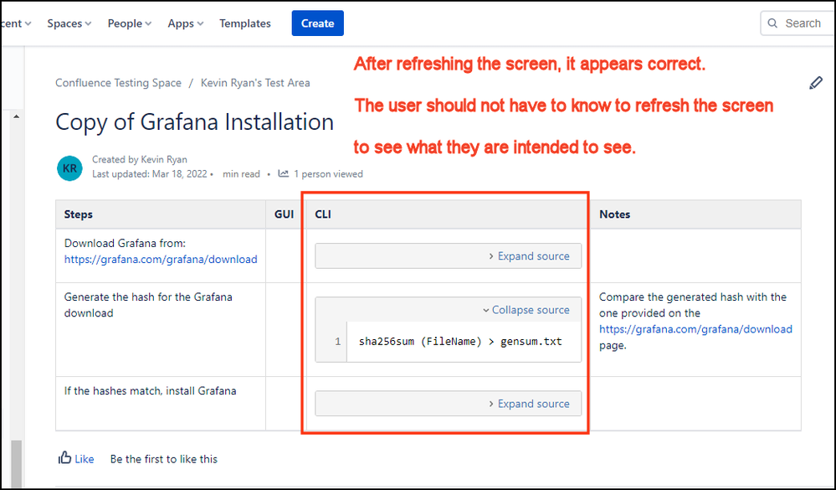Click the sha256sum code line text

460,342
